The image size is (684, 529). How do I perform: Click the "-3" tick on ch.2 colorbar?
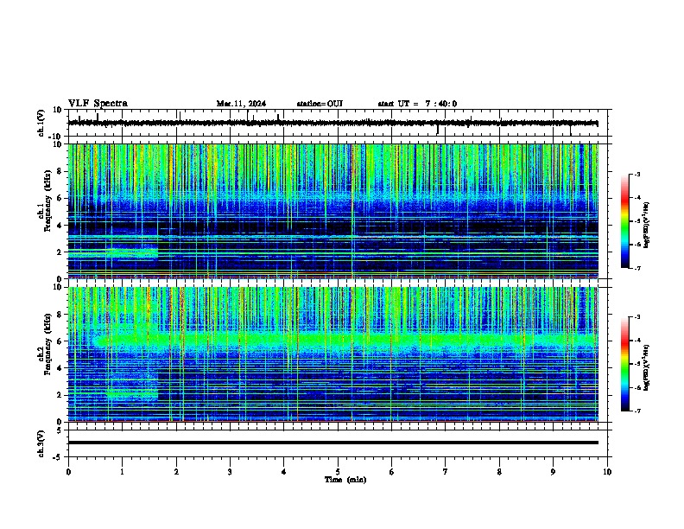click(636, 317)
